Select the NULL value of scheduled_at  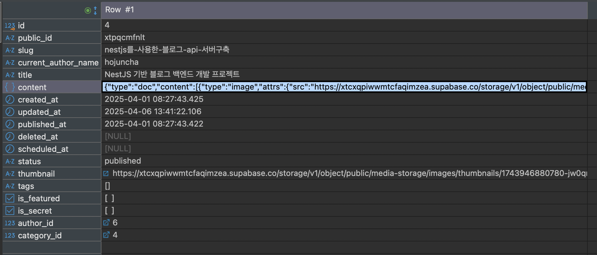118,148
